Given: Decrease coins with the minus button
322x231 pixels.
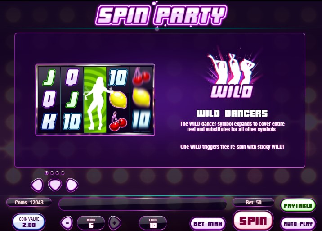Looking at the screenshot, I should click(x=67, y=223).
